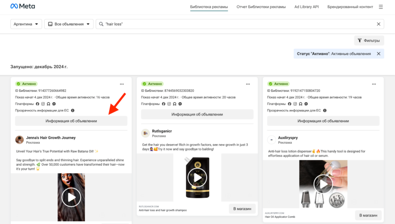The image size is (395, 224).
Task: Open Информация об объявлении for the Rutlsganicr ad
Action: click(197, 114)
